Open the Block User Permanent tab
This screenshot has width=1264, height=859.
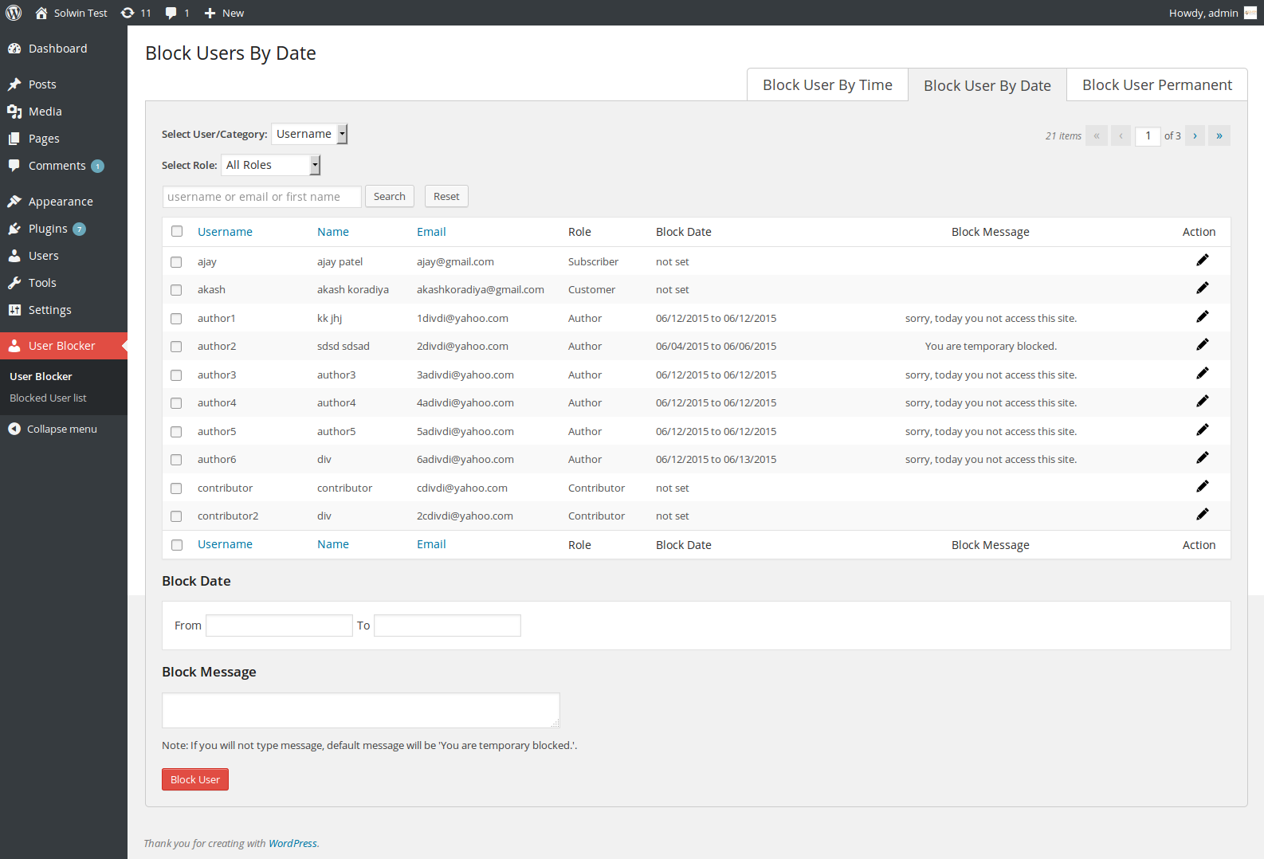pyautogui.click(x=1157, y=85)
